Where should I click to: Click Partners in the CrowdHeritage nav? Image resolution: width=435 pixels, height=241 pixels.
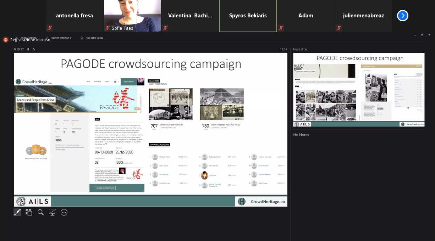point(98,82)
